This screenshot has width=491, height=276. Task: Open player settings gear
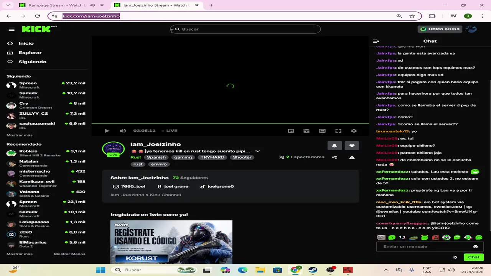pos(354,131)
